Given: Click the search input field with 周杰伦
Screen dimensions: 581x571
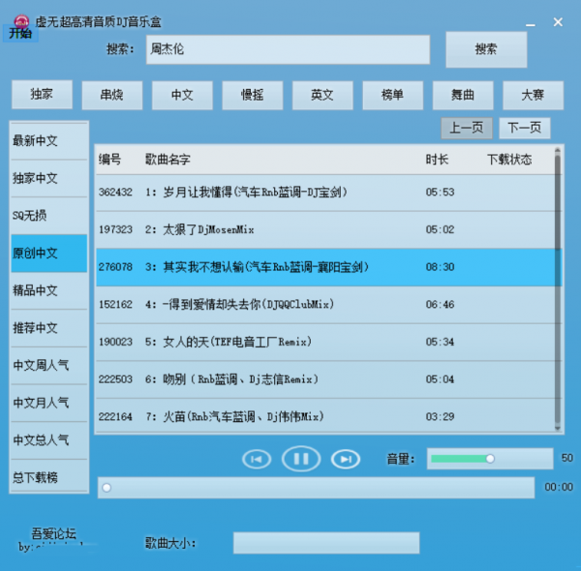Looking at the screenshot, I should 287,49.
